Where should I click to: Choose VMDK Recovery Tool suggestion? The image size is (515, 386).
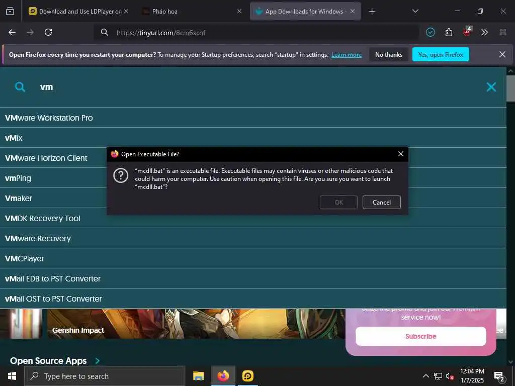pos(253,218)
